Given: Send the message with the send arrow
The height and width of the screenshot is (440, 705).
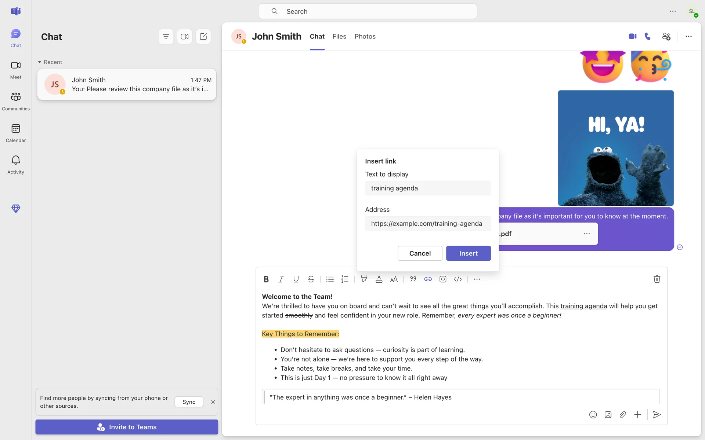Looking at the screenshot, I should coord(657,414).
